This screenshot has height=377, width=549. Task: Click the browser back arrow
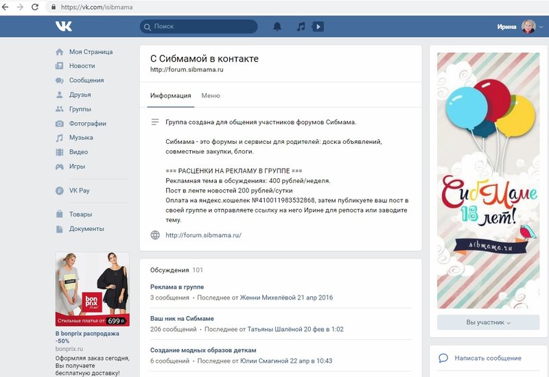7,7
